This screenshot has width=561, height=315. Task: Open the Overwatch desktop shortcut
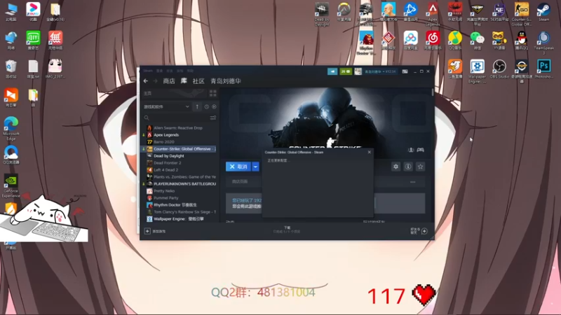coord(344,12)
